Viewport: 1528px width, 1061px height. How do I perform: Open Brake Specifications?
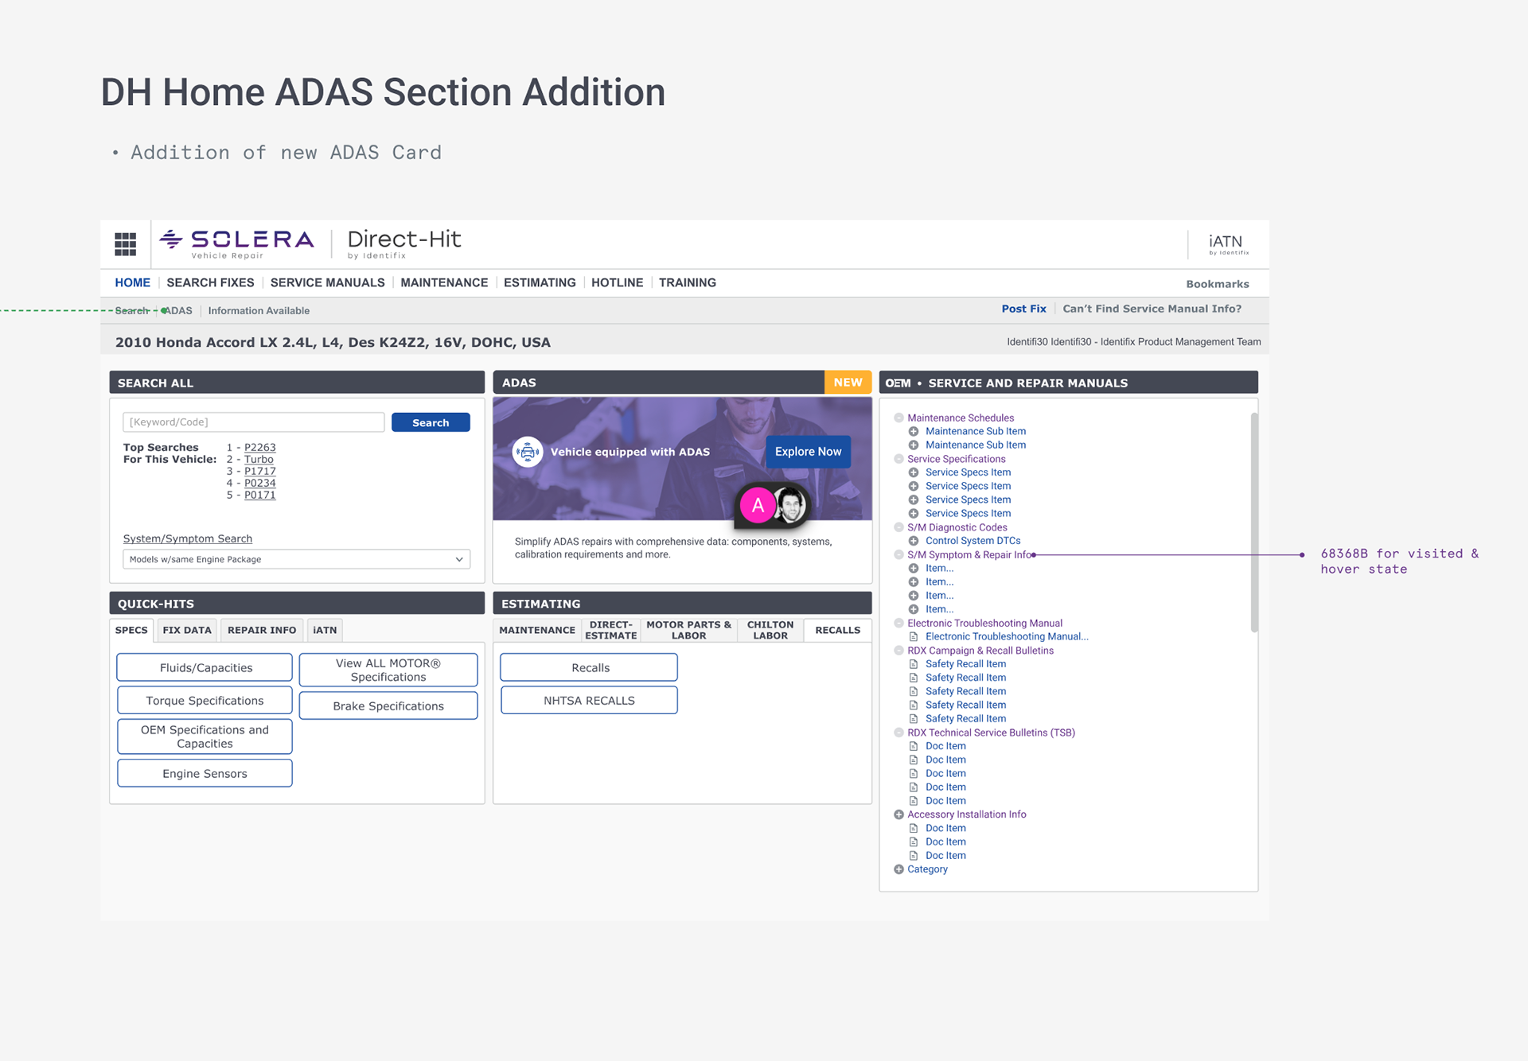pyautogui.click(x=388, y=706)
